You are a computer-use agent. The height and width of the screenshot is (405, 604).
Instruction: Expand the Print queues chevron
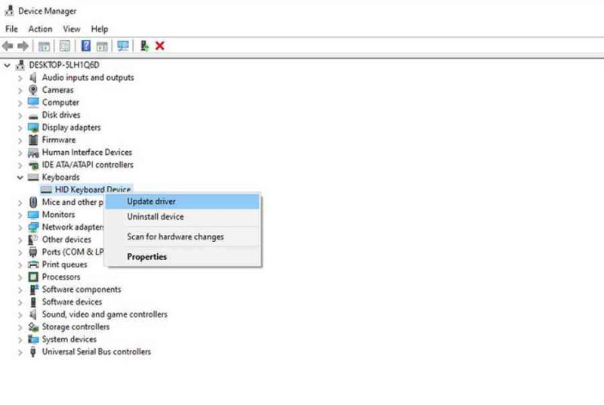20,265
